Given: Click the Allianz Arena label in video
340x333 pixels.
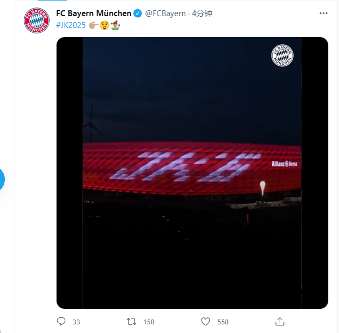Looking at the screenshot, I should (x=283, y=163).
